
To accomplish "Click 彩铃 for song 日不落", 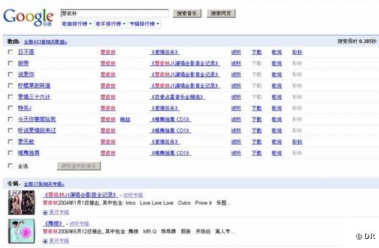I will (x=297, y=52).
